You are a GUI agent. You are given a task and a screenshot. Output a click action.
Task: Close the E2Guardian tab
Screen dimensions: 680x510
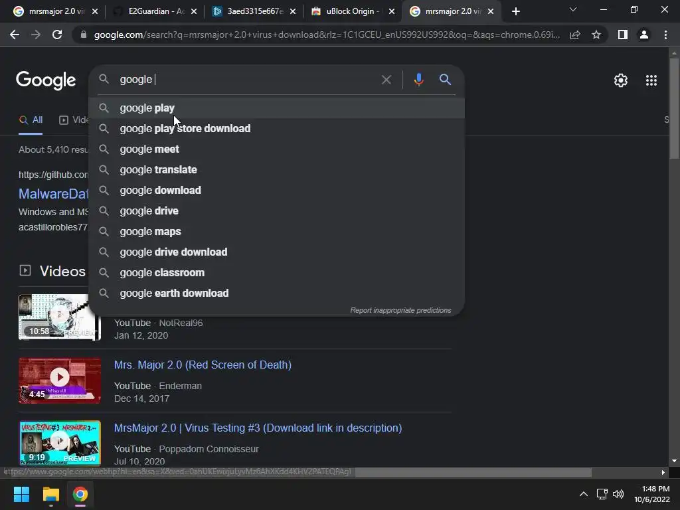[x=194, y=12]
